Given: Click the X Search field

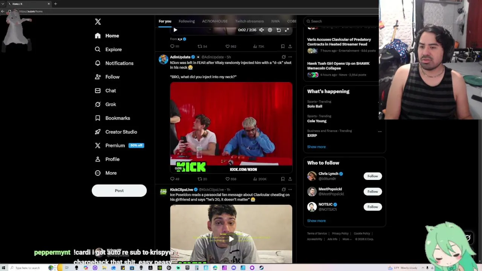Looking at the screenshot, I should (341, 21).
